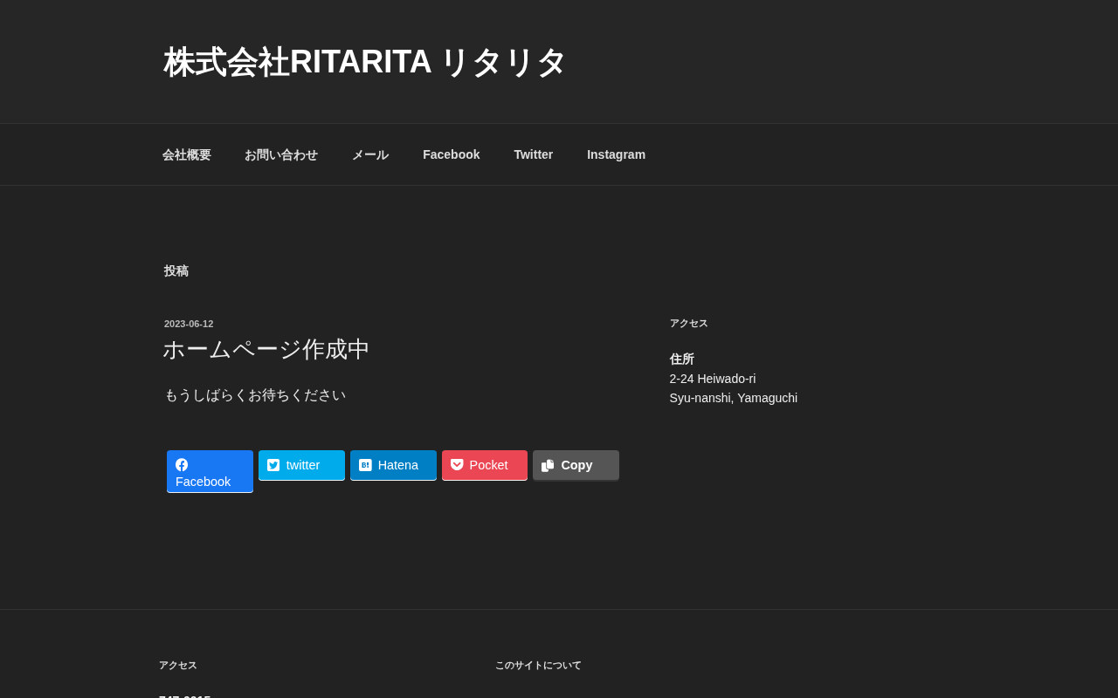Save the post with the Pocket button
Image resolution: width=1118 pixels, height=698 pixels.
click(485, 465)
